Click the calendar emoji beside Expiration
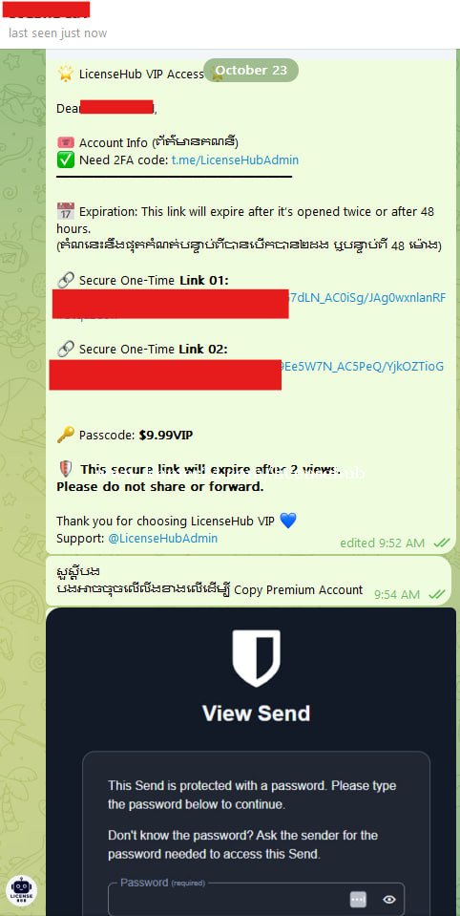Image resolution: width=460 pixels, height=916 pixels. (66, 211)
